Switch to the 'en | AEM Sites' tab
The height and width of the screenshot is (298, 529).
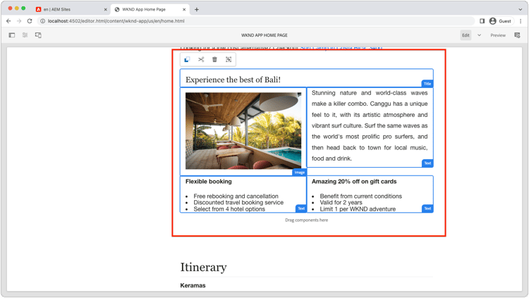pos(70,9)
